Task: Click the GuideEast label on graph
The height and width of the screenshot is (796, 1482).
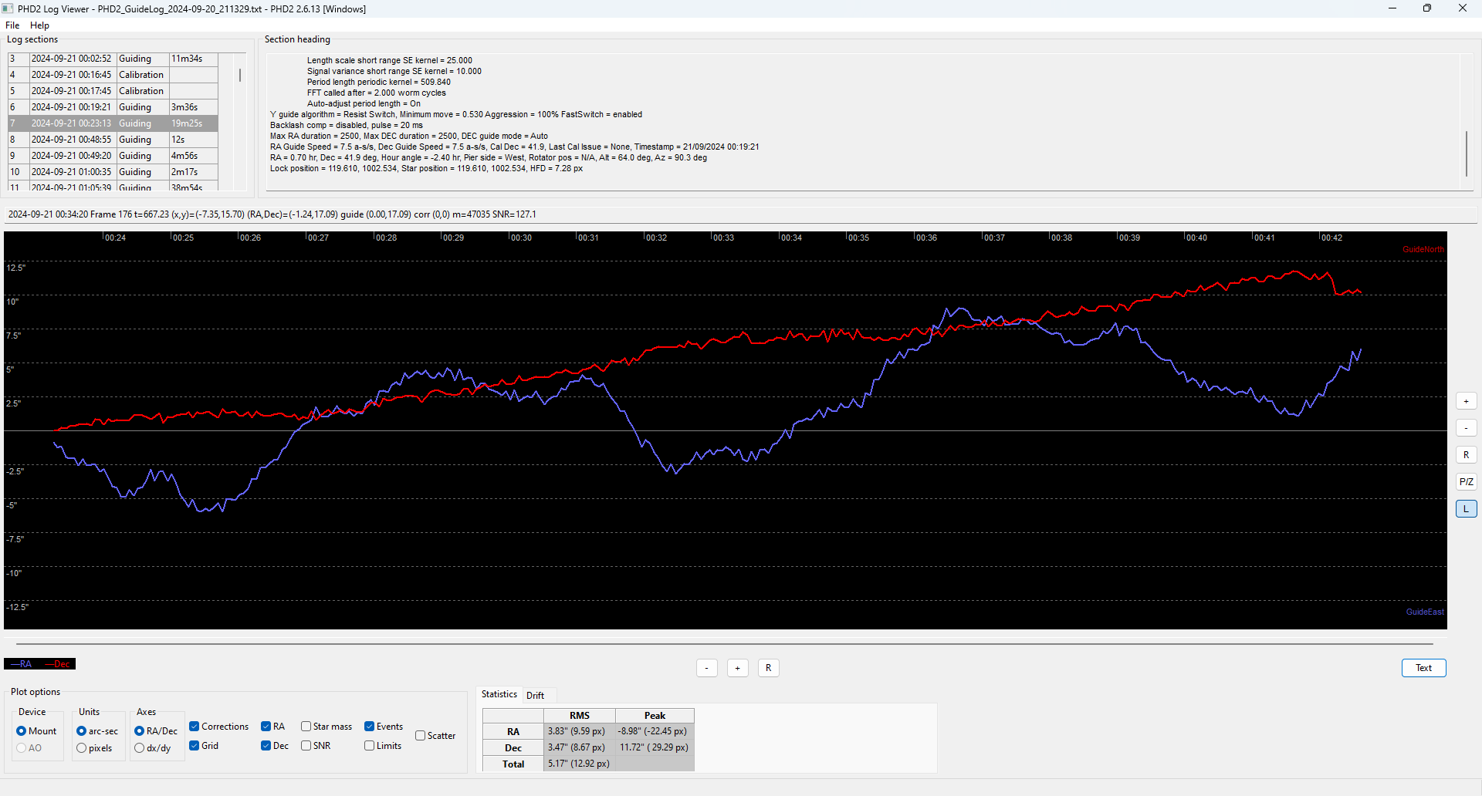Action: (1425, 612)
